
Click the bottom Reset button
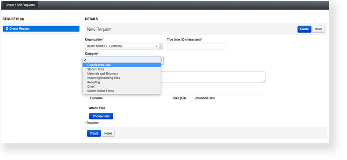(x=108, y=133)
